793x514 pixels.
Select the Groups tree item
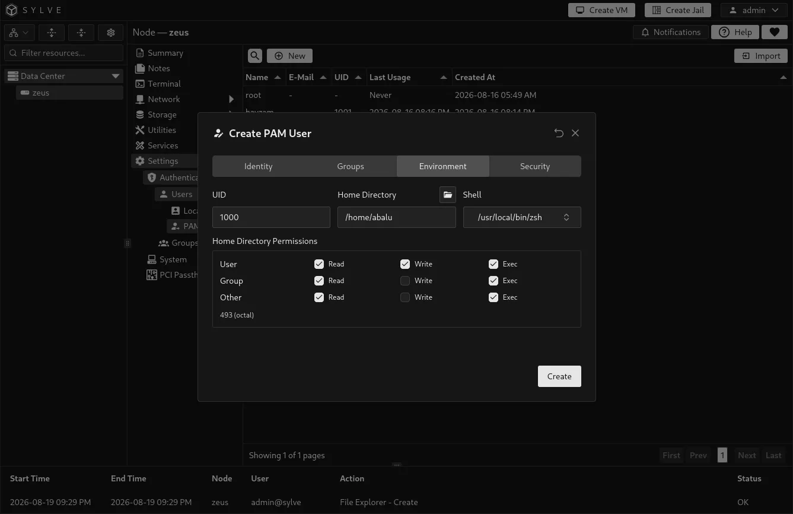[178, 243]
